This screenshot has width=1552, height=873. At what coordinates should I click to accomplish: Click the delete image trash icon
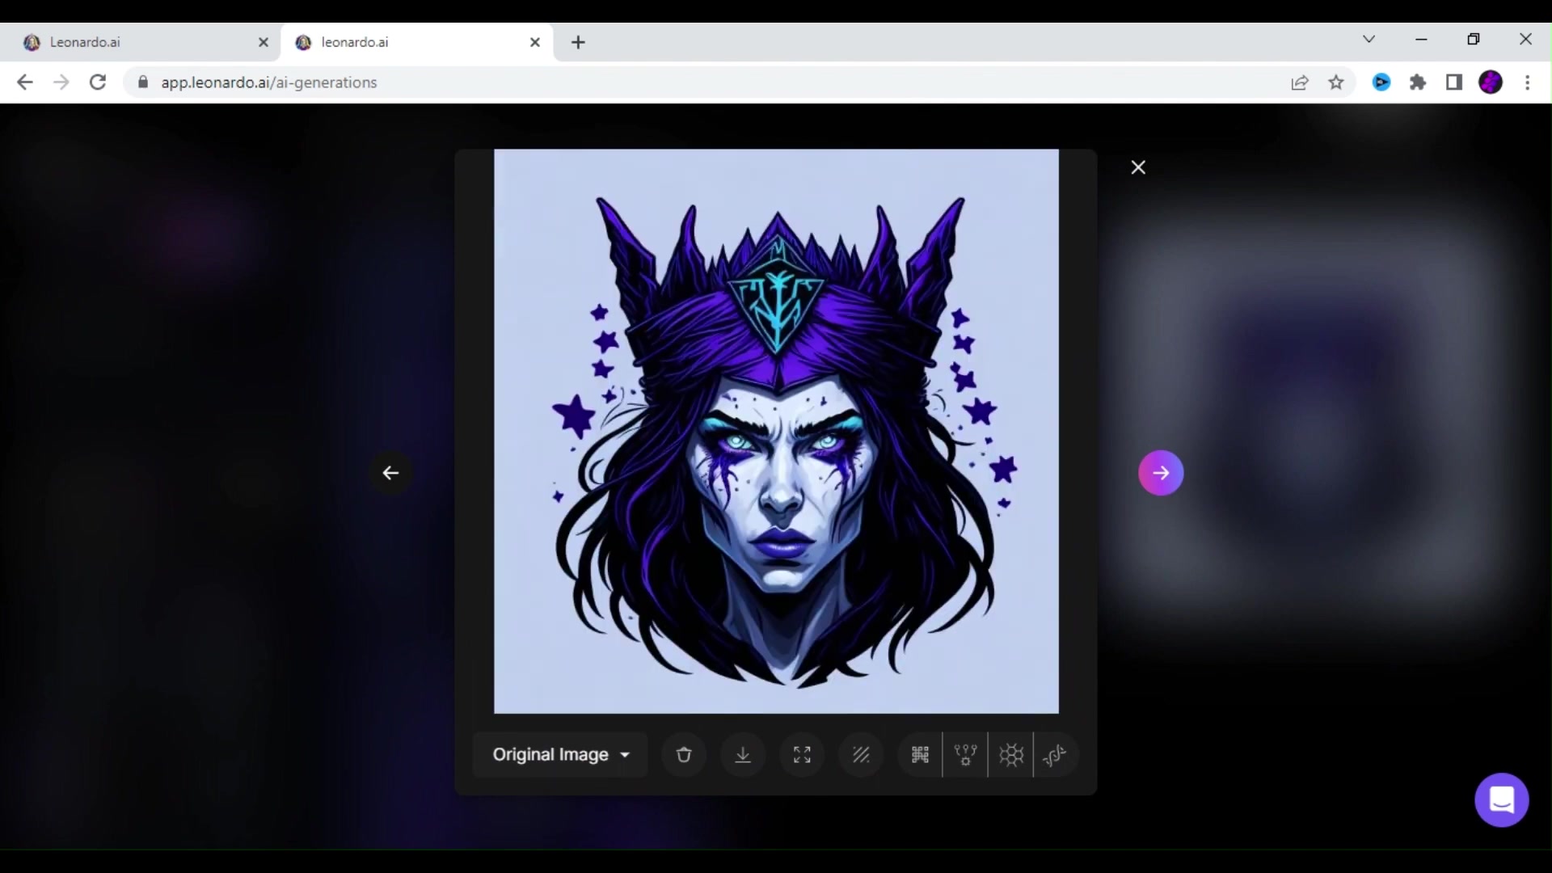tap(684, 755)
